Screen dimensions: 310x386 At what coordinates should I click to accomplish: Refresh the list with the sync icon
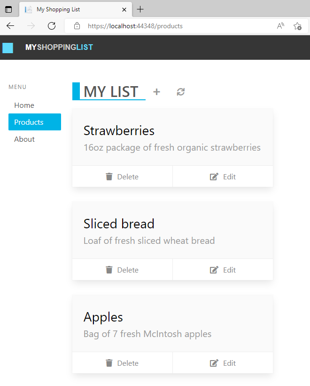pyautogui.click(x=180, y=92)
